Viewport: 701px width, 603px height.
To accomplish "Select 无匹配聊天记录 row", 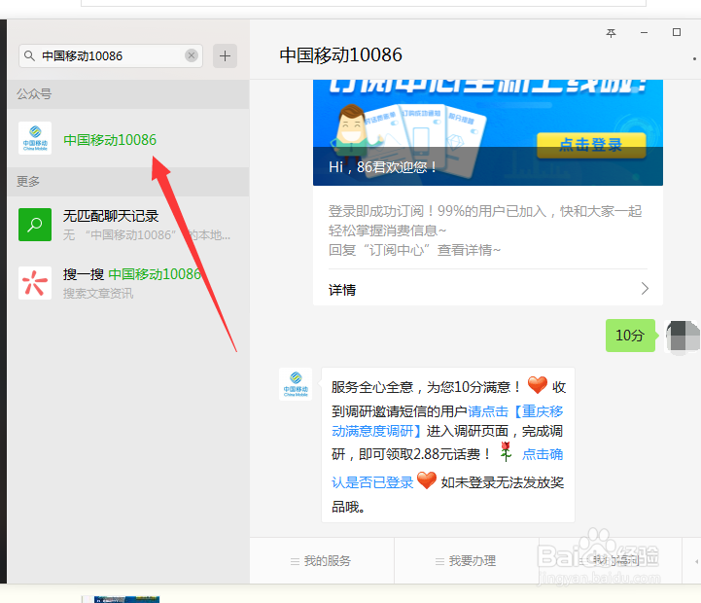I will coord(128,225).
